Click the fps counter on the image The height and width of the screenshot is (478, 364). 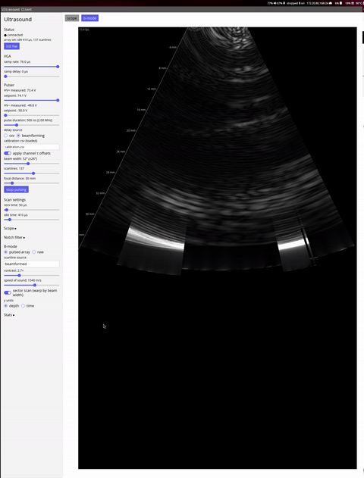pos(84,30)
